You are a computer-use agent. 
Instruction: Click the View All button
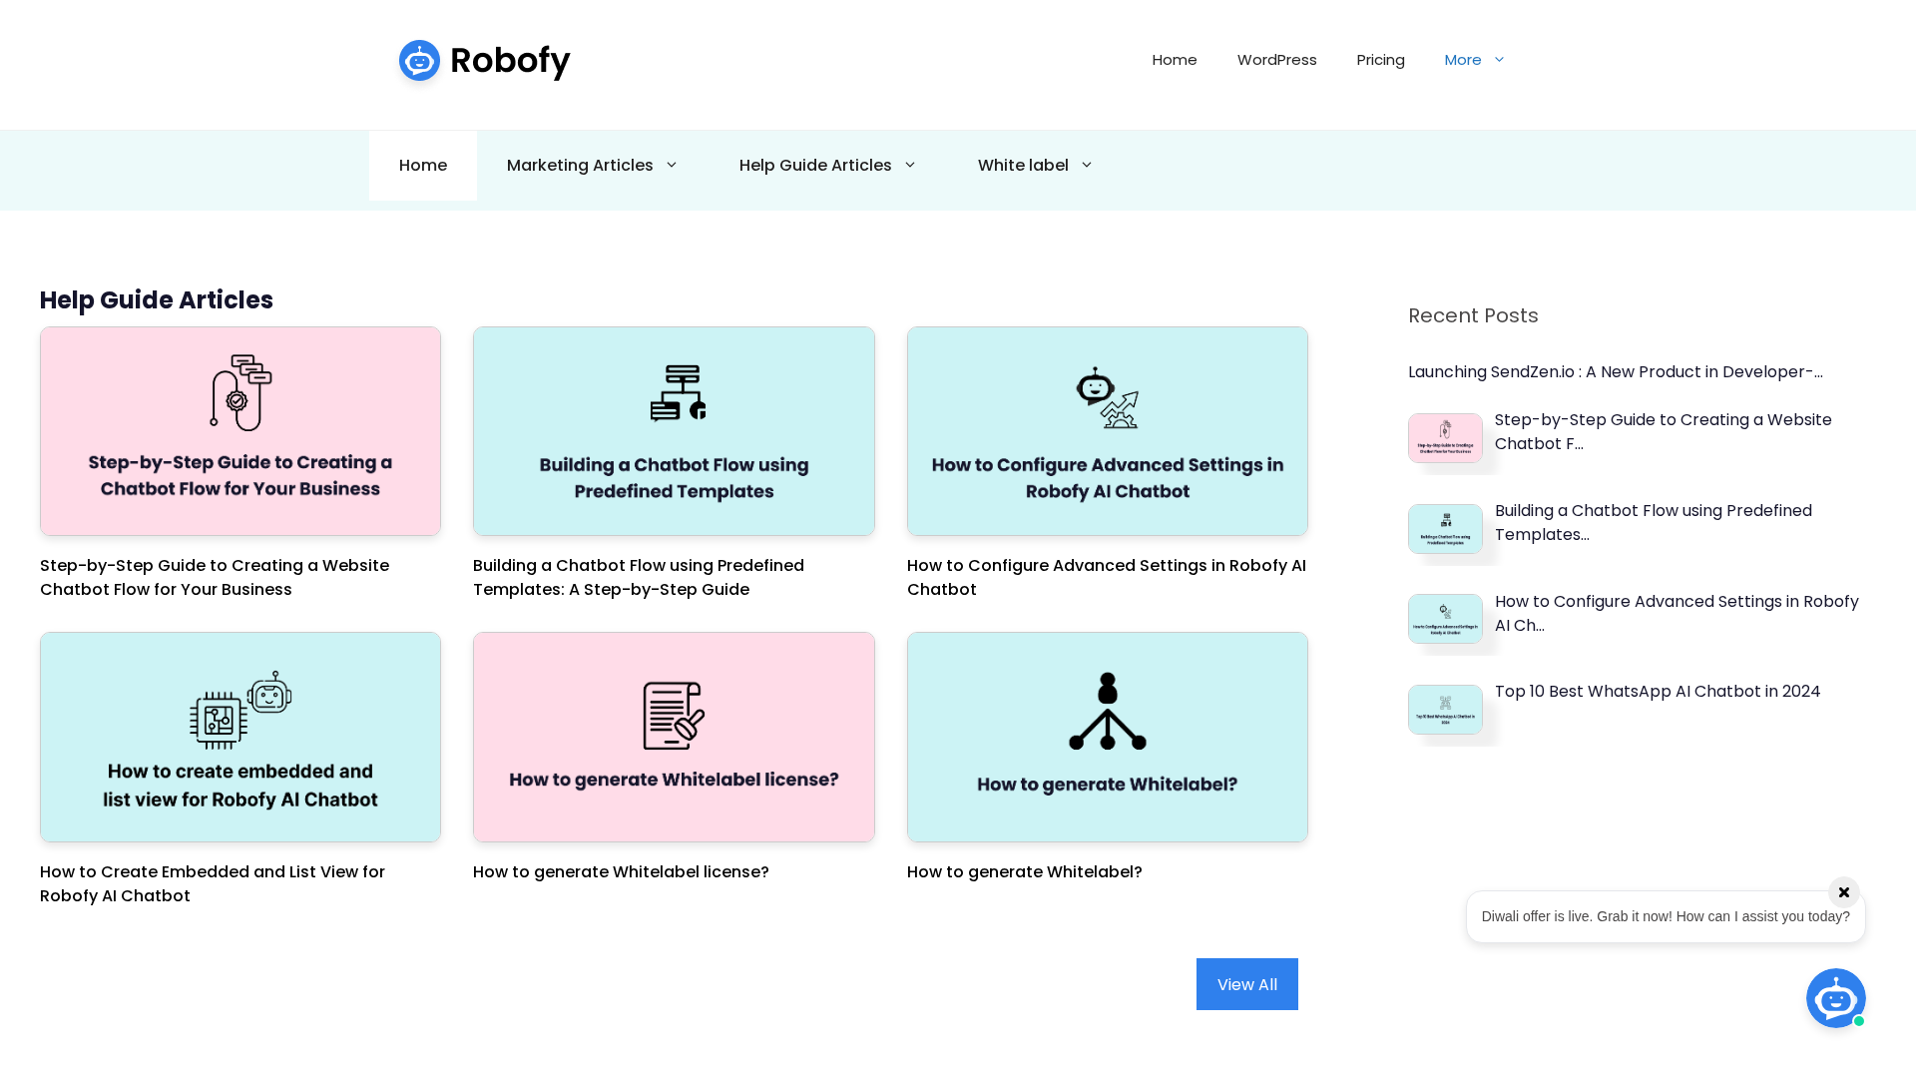(x=1246, y=984)
